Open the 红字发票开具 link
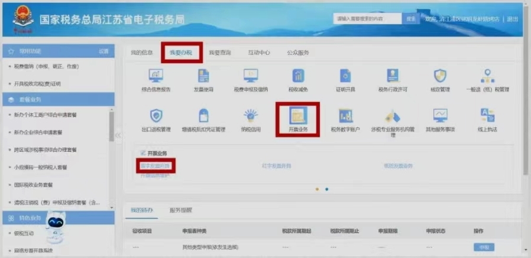The height and width of the screenshot is (258, 531). (x=276, y=166)
